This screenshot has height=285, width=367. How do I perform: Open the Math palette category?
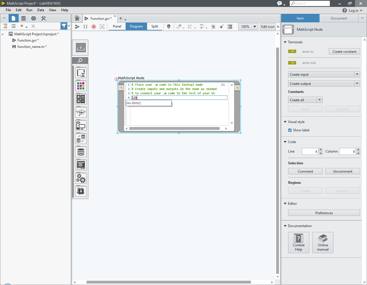click(81, 99)
